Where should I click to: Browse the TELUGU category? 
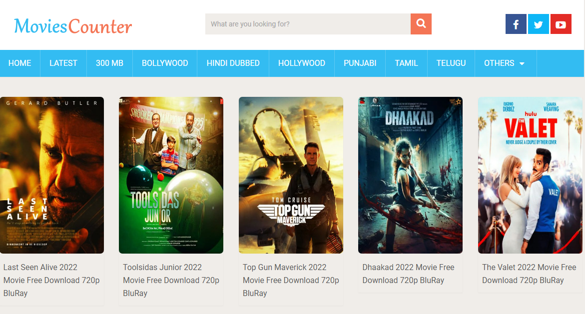point(451,63)
